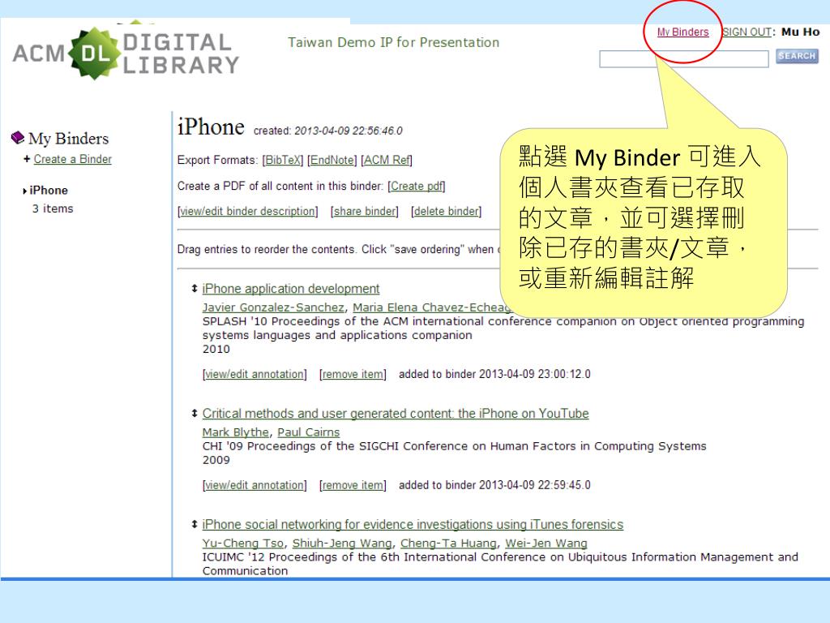The image size is (830, 623).
Task: Export binder as ACM Ref
Action: pyautogui.click(x=387, y=160)
